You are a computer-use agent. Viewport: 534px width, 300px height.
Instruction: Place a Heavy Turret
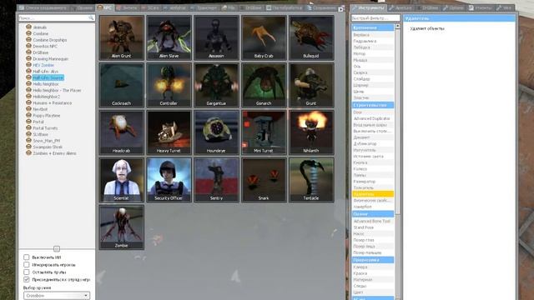point(169,132)
